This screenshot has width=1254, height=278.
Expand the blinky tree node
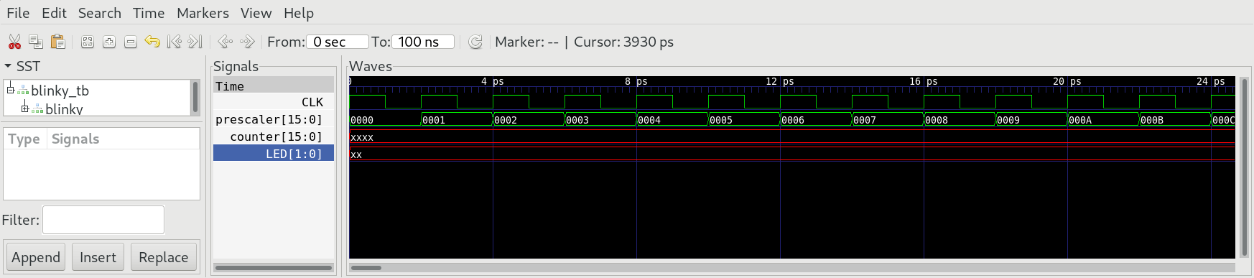pos(24,108)
